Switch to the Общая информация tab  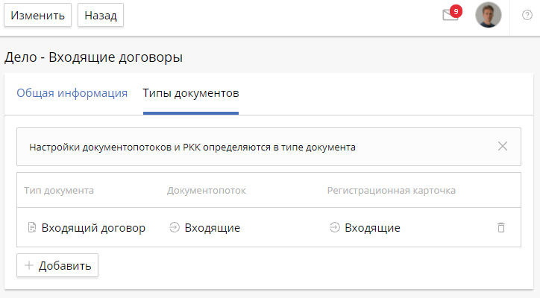click(x=72, y=93)
